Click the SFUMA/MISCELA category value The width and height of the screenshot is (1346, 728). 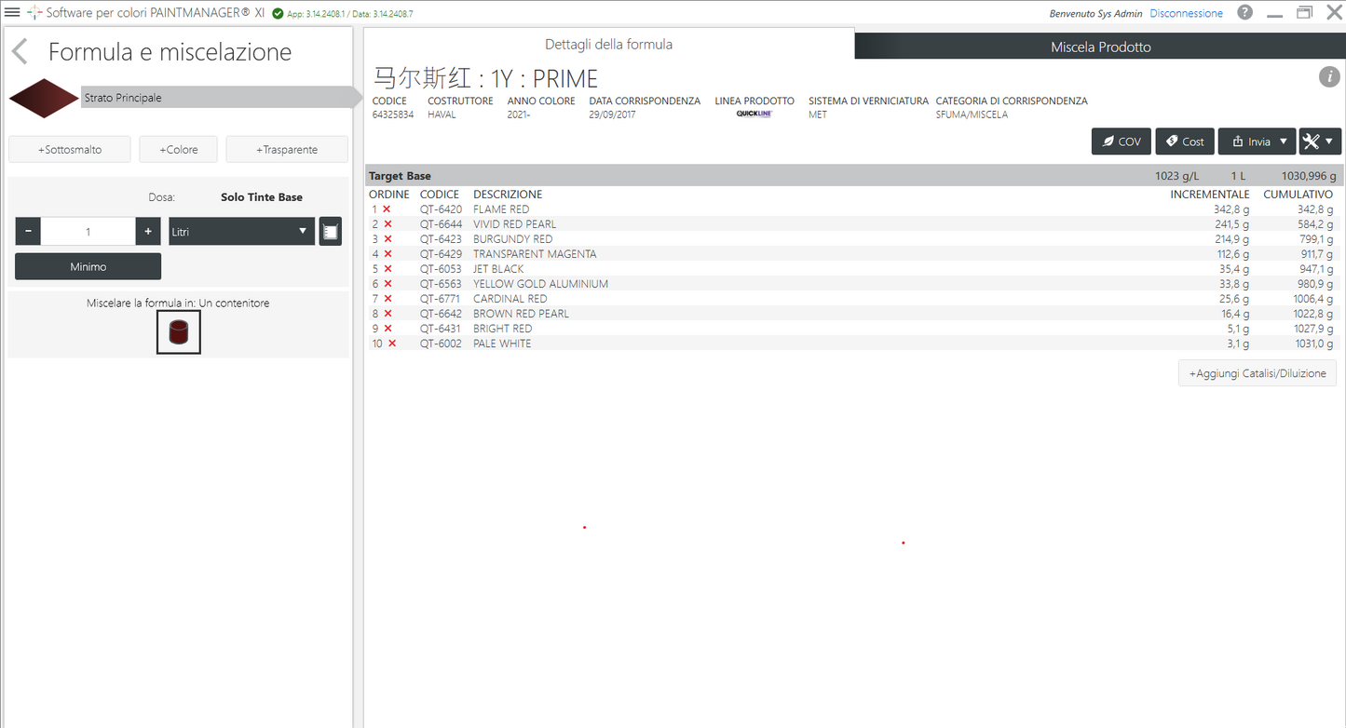click(x=972, y=115)
